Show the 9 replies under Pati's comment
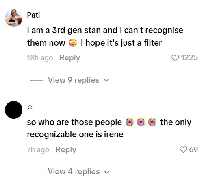 coord(74,80)
